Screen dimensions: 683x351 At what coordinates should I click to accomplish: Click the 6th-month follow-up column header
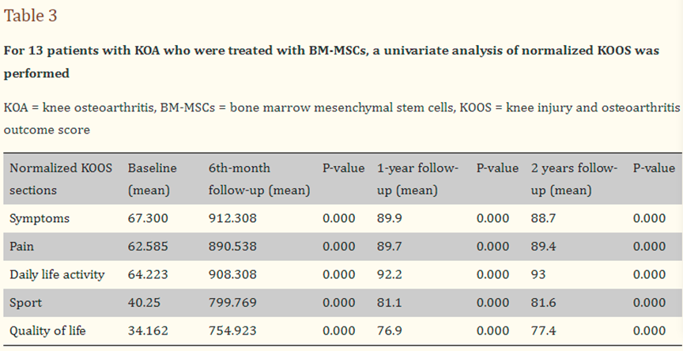point(258,179)
